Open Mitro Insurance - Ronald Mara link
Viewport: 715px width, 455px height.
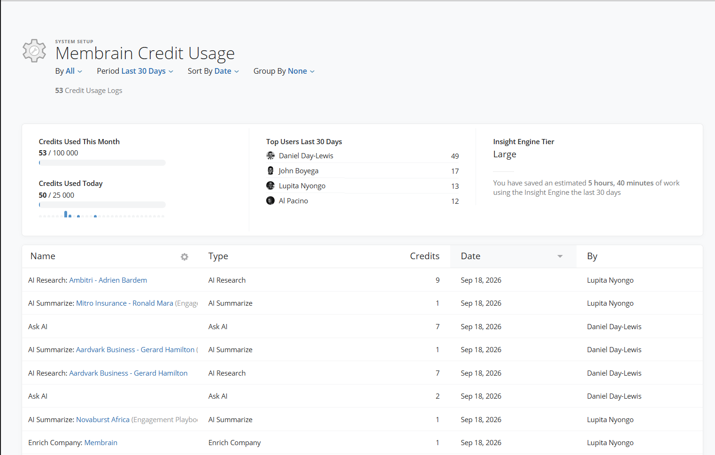[x=124, y=303]
